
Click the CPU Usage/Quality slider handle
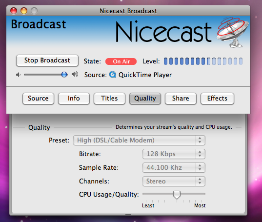[x=177, y=195]
